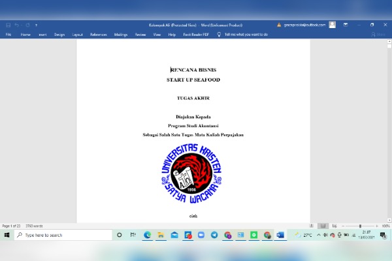Switch to the Design tab
The height and width of the screenshot is (261, 392).
click(59, 35)
